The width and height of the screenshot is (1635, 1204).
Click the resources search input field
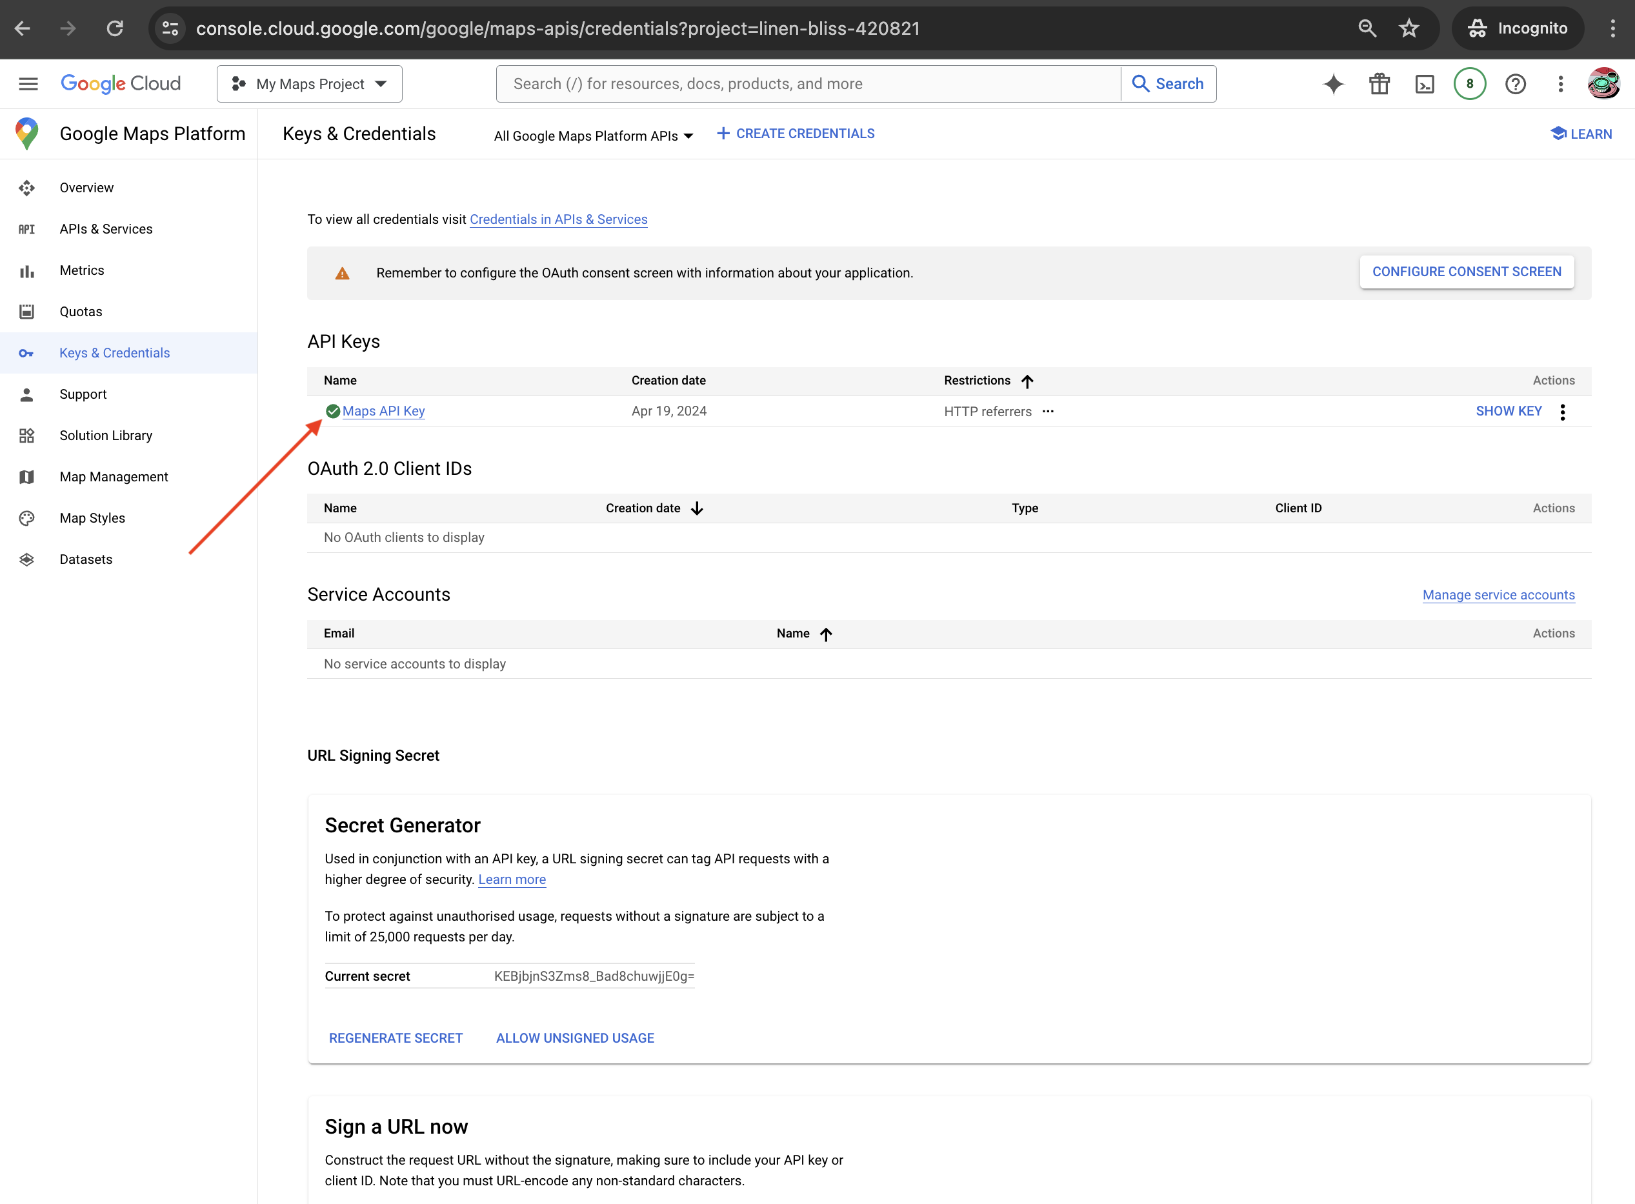[801, 83]
